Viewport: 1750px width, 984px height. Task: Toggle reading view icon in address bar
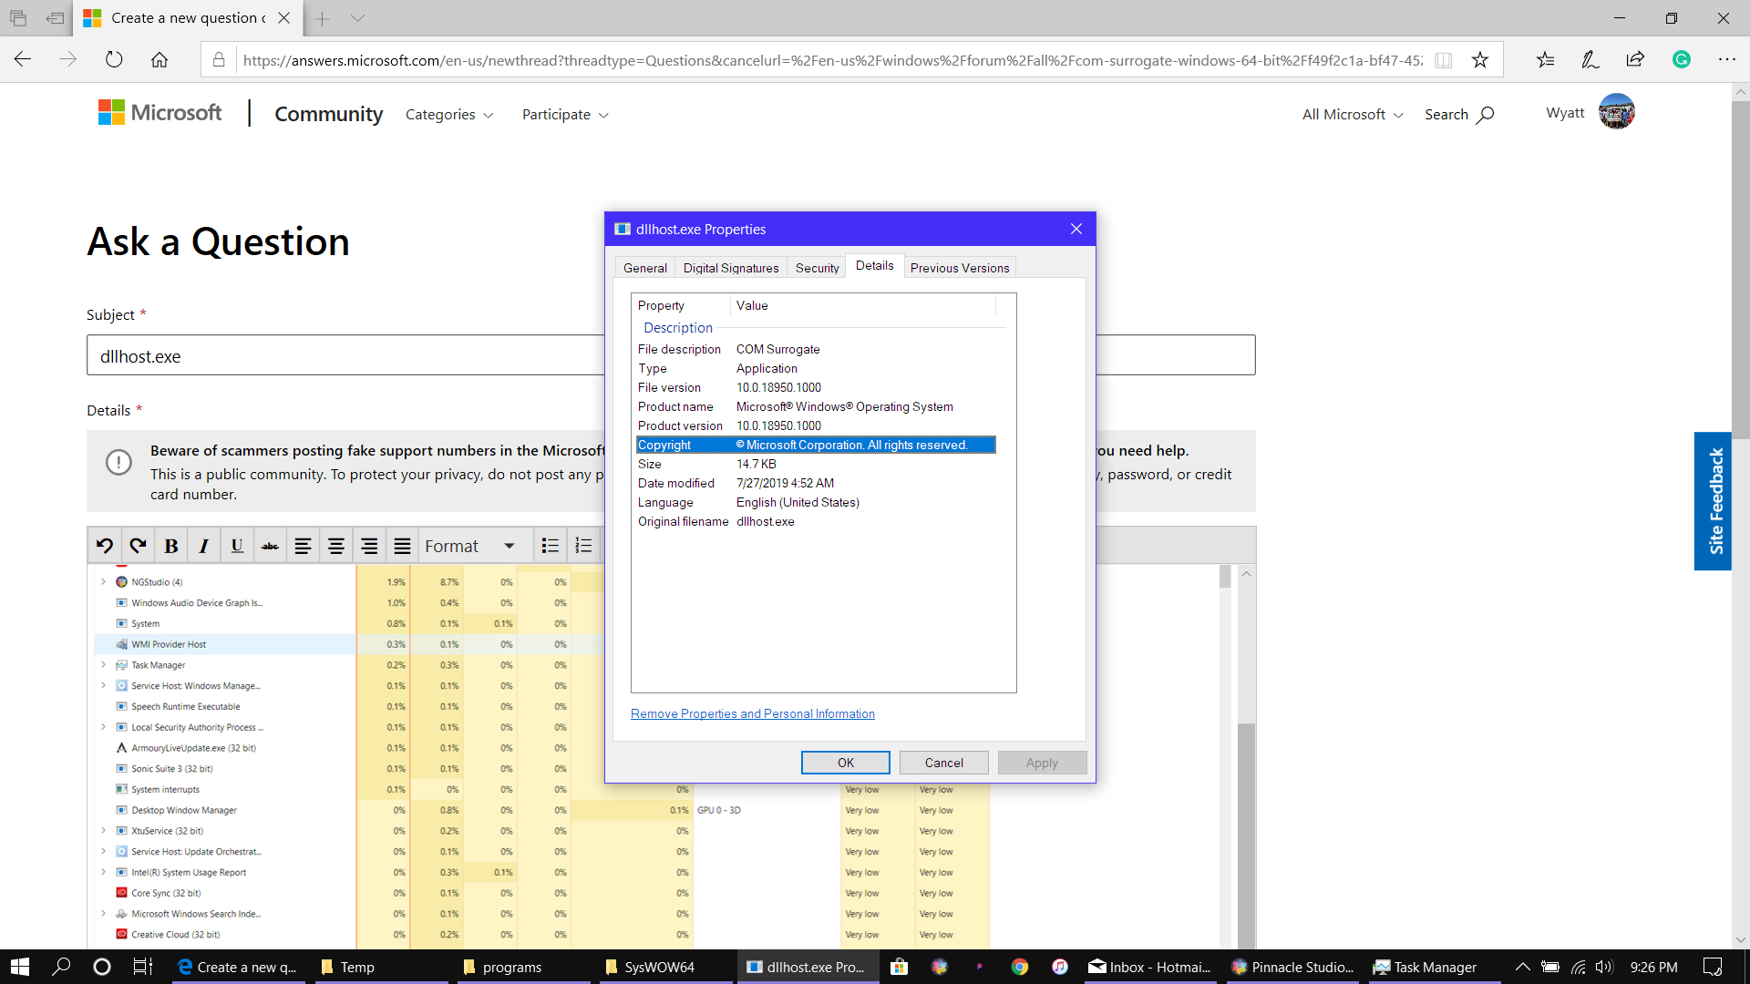tap(1444, 60)
